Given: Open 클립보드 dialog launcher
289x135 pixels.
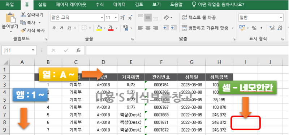Looking at the screenshot, I should (x=46, y=39).
